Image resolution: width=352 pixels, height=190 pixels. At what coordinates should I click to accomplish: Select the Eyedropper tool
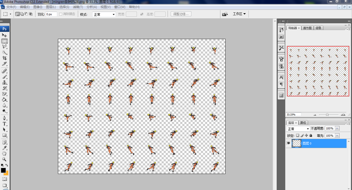point(4,148)
